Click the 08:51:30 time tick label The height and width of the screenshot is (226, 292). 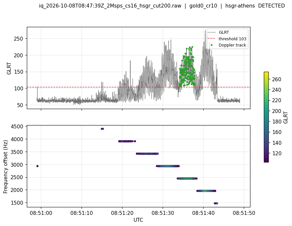click(x=163, y=213)
